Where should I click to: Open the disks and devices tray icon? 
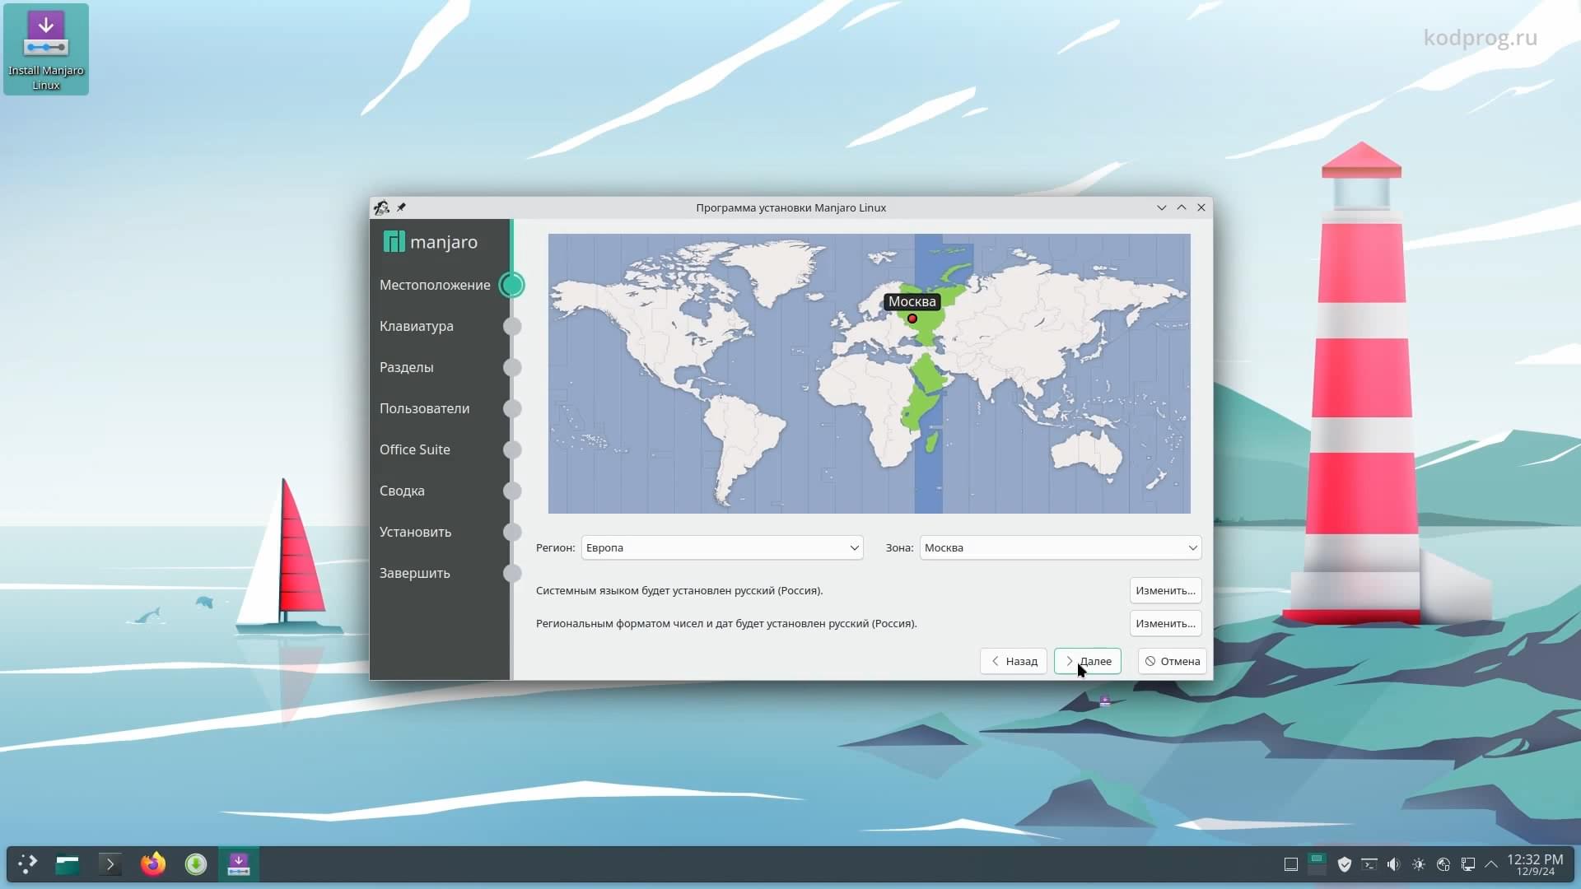pos(1443,864)
